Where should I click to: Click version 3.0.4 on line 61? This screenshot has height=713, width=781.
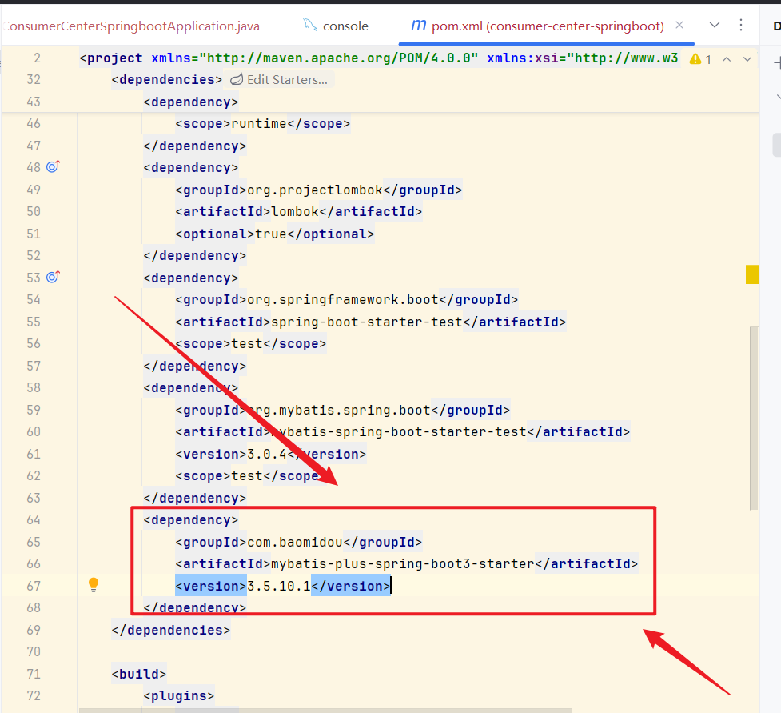pos(267,455)
